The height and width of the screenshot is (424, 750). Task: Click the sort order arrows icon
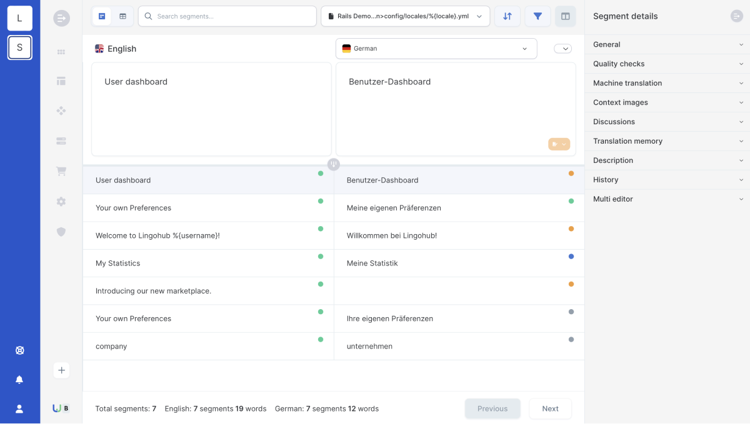click(507, 16)
